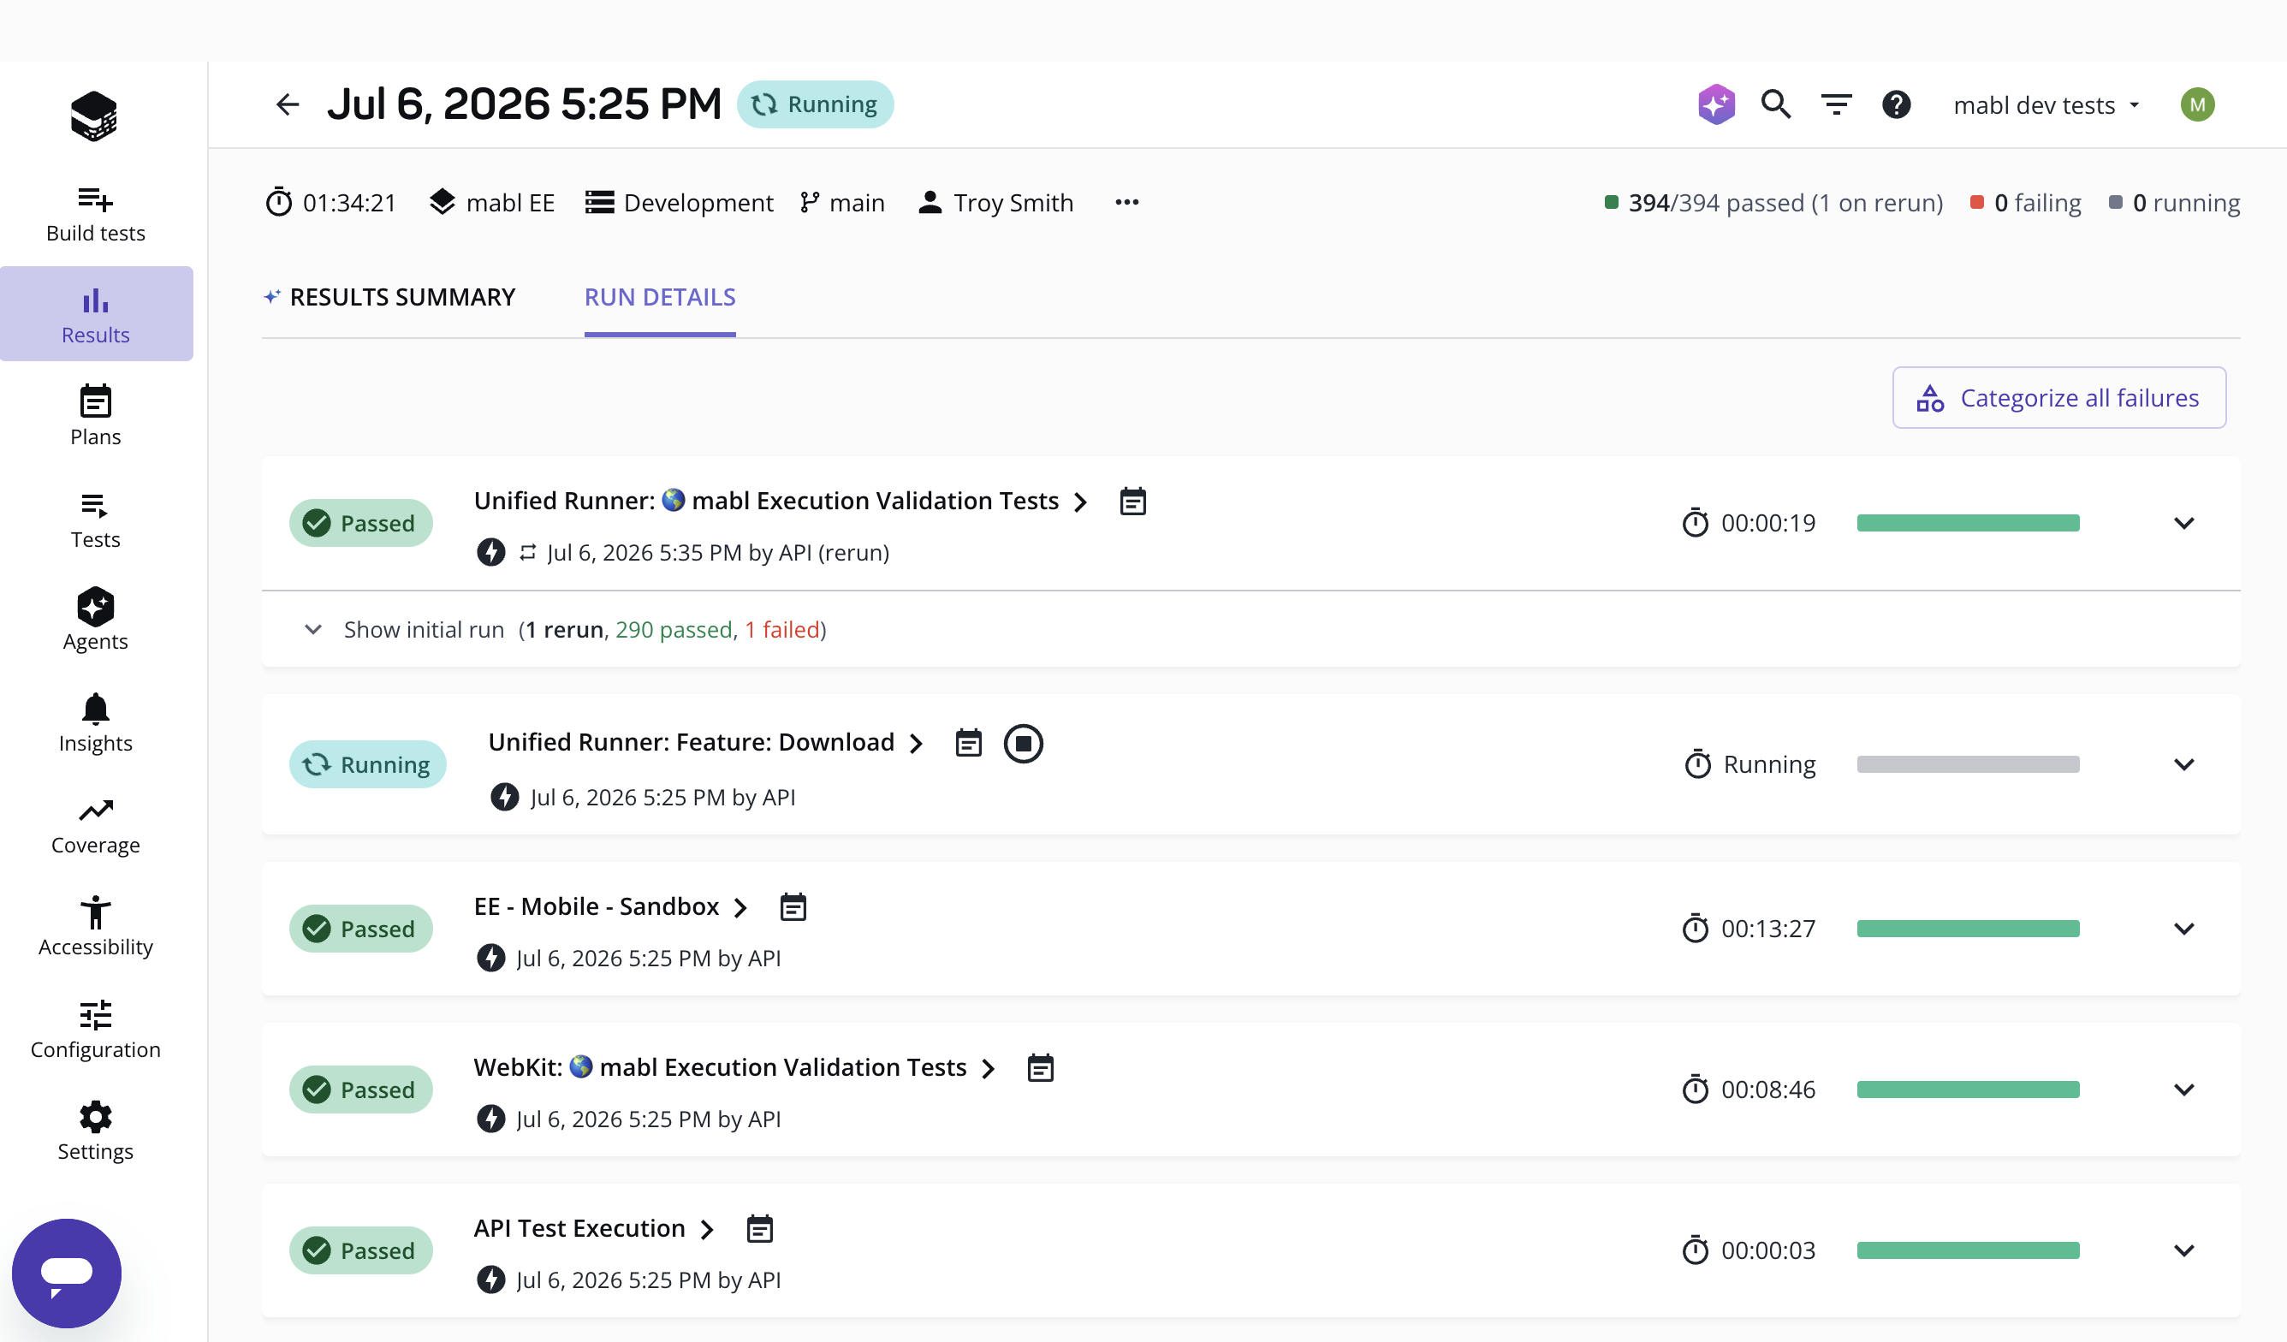The image size is (2287, 1342).
Task: Click 394/394 passed summary text
Action: click(1773, 201)
